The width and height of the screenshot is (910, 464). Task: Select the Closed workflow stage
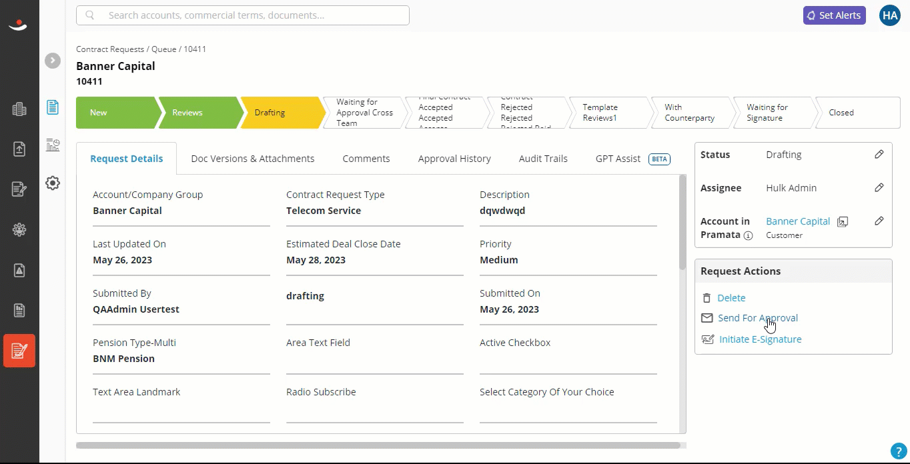[x=857, y=113]
